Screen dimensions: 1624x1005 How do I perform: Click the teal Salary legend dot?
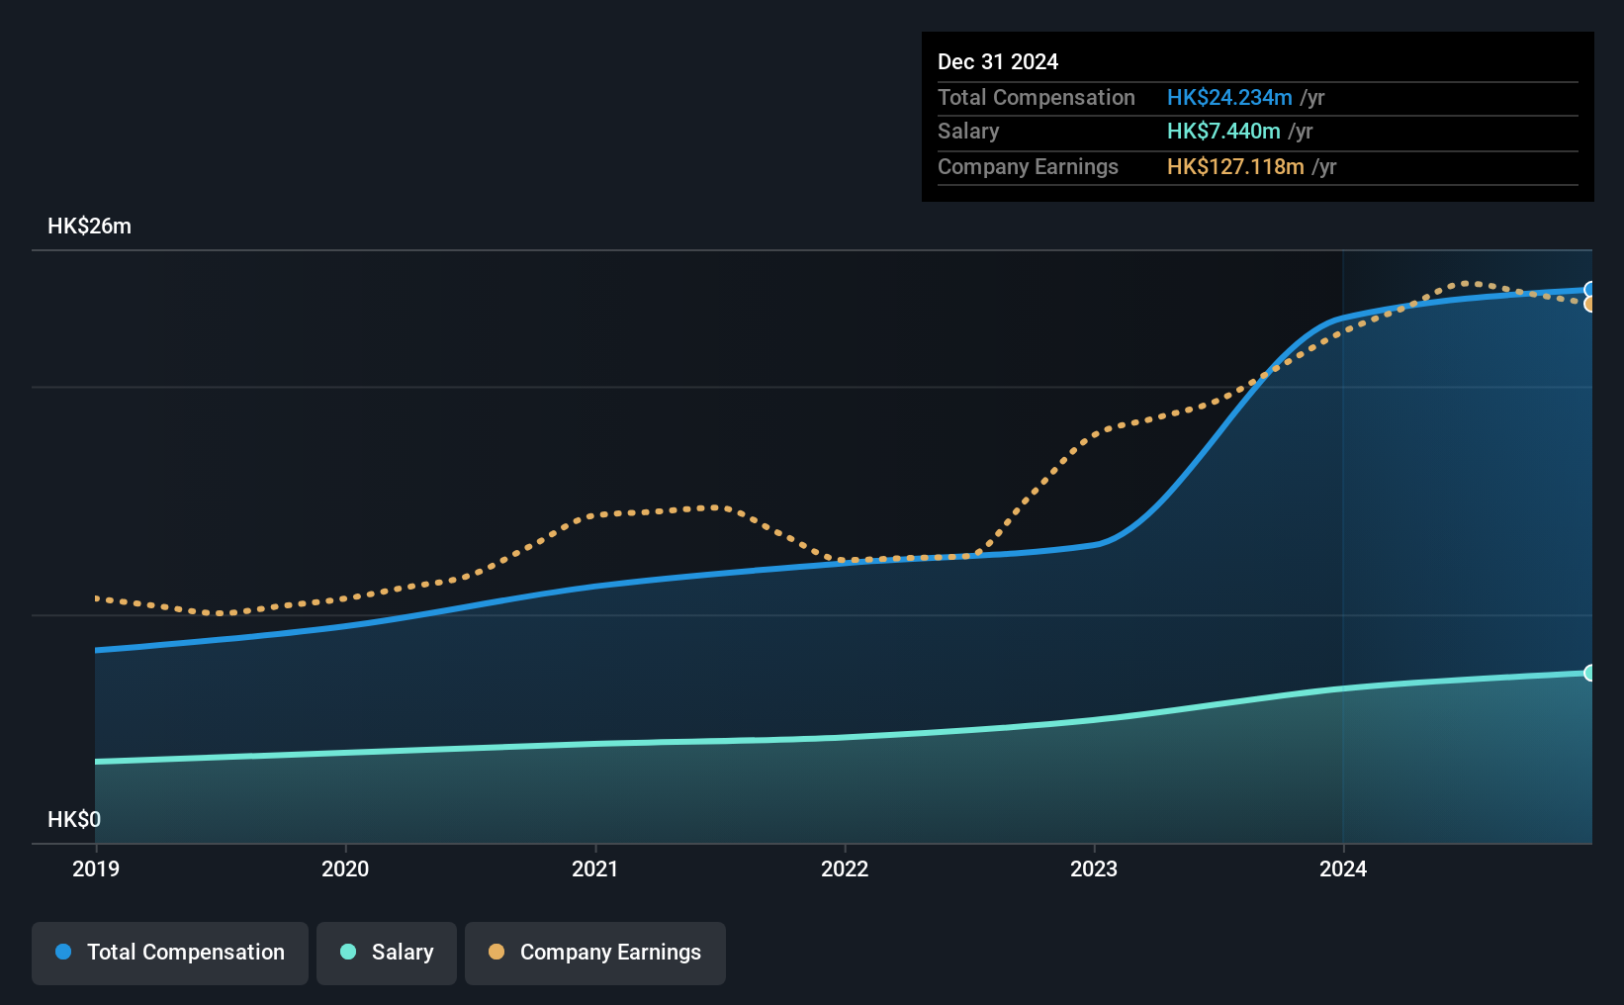pyautogui.click(x=348, y=952)
